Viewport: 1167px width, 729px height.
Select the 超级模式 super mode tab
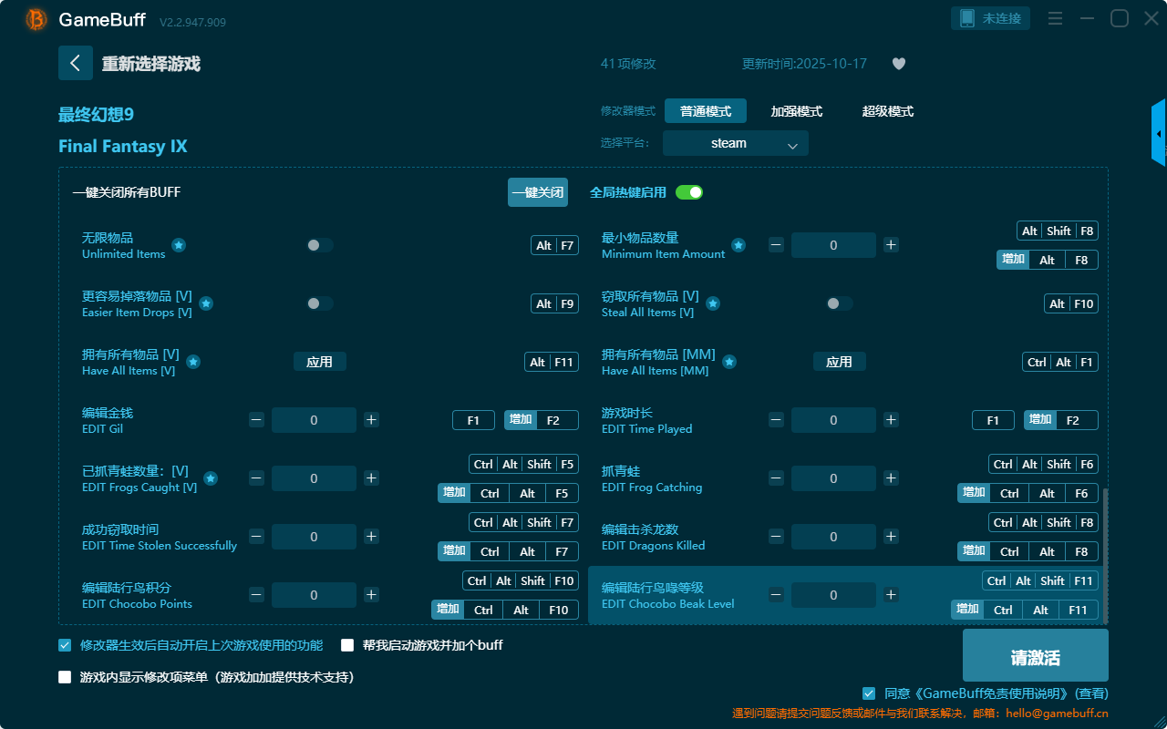887,111
